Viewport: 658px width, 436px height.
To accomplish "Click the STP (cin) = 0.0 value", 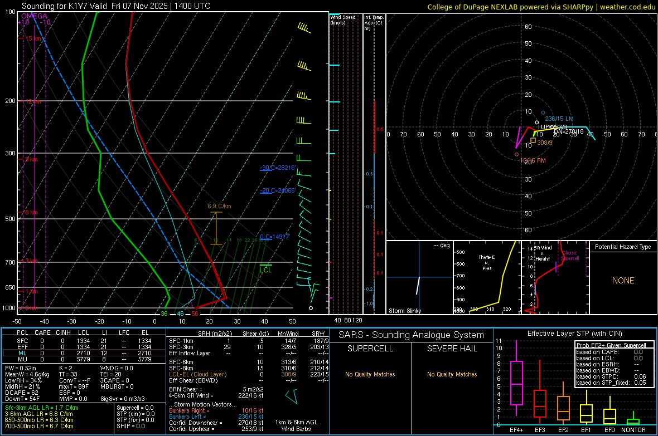I will coord(136,414).
